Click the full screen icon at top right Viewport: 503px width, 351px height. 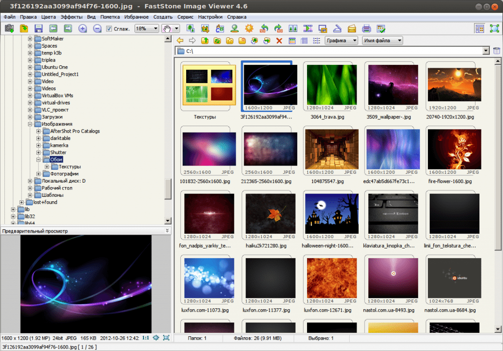pyautogui.click(x=494, y=28)
